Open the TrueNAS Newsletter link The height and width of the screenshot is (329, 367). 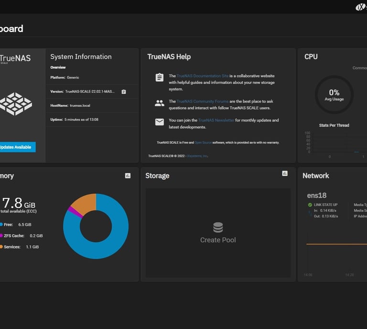pyautogui.click(x=216, y=120)
